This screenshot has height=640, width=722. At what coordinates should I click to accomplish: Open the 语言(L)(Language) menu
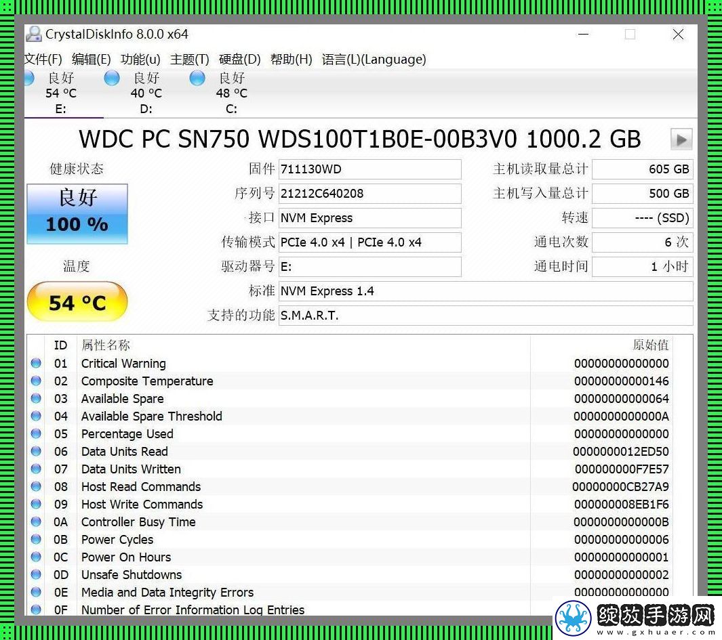tap(374, 60)
